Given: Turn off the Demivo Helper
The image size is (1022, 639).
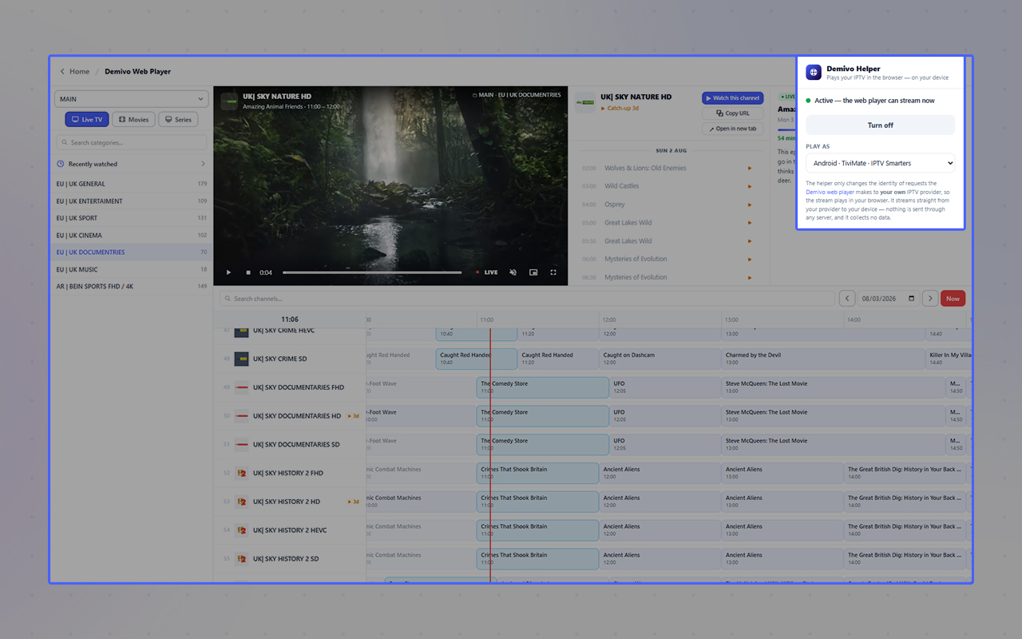Looking at the screenshot, I should pyautogui.click(x=880, y=125).
